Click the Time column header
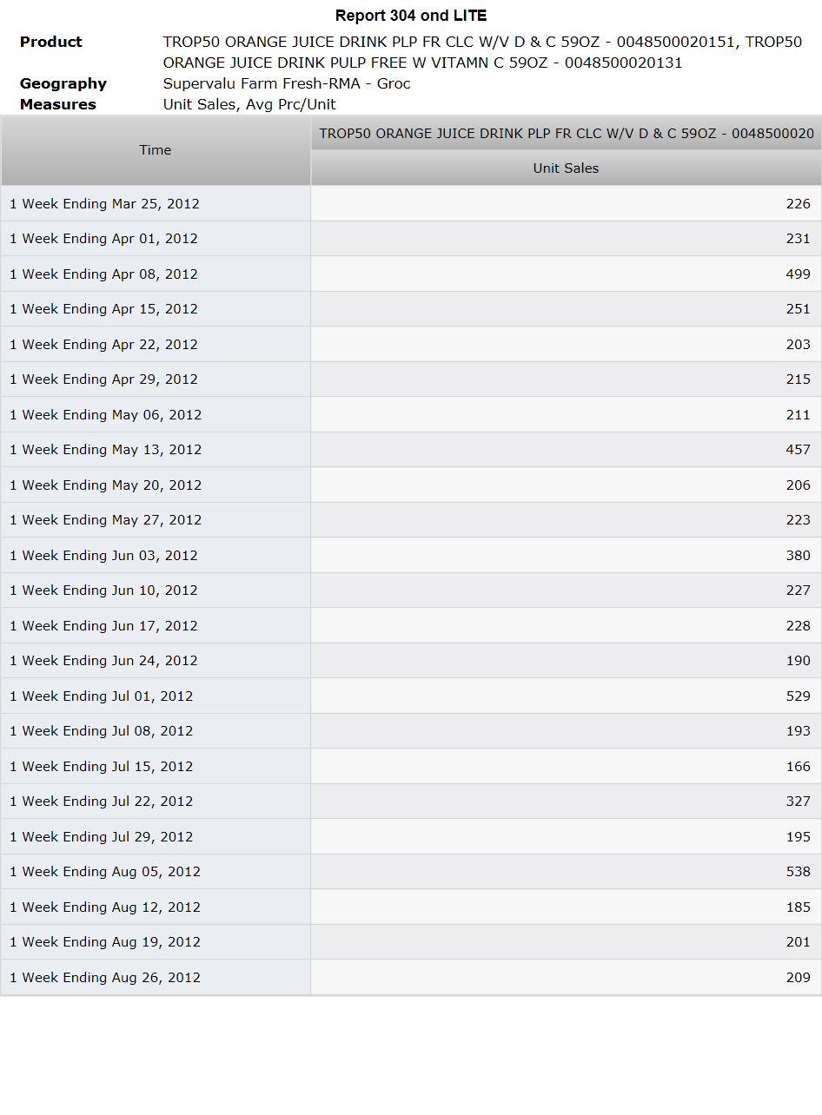The width and height of the screenshot is (822, 1115). (156, 150)
